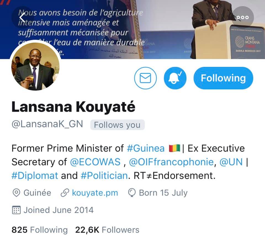The width and height of the screenshot is (265, 239).
Task: Click the birthday balloon icon
Action: pyautogui.click(x=132, y=193)
